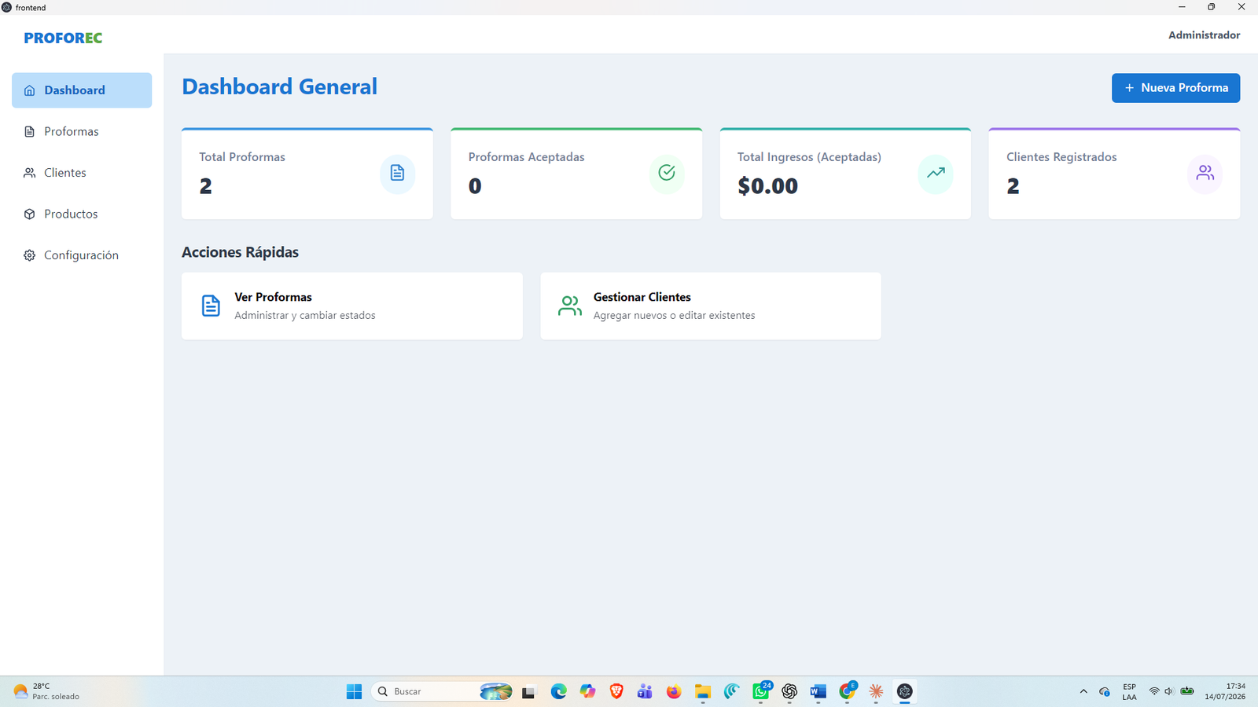Click the $0.00 income value
The width and height of the screenshot is (1258, 707).
[767, 186]
